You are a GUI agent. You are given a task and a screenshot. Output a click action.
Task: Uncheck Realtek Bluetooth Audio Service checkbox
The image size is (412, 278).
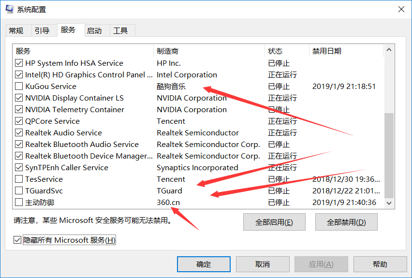pyautogui.click(x=19, y=144)
